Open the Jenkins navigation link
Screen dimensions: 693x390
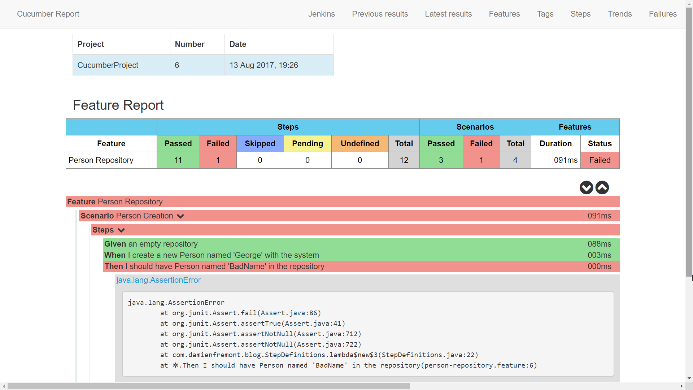tap(321, 14)
